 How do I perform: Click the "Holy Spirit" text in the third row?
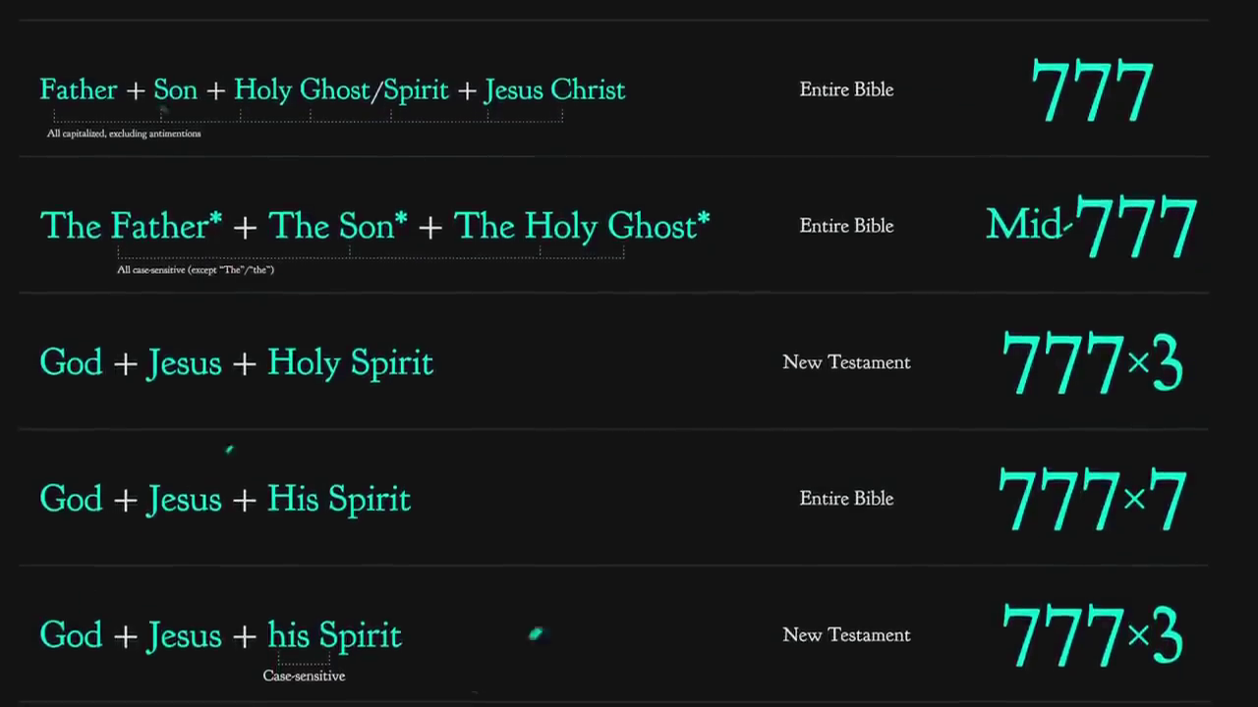pos(350,363)
